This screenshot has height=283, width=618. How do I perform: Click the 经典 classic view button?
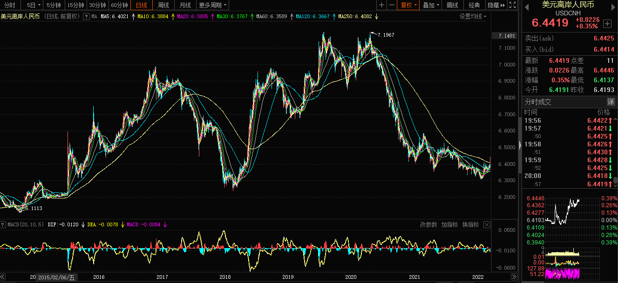(x=474, y=5)
